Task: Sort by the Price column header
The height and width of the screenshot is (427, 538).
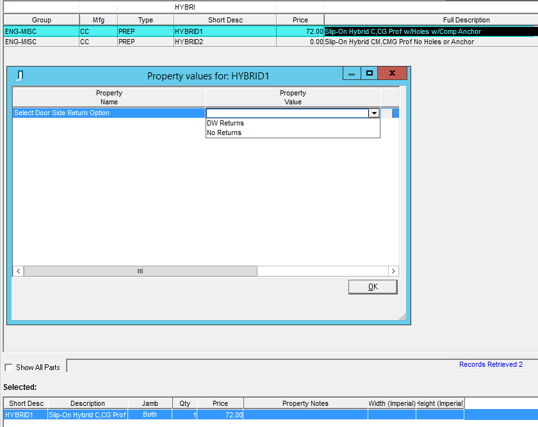Action: coord(300,20)
